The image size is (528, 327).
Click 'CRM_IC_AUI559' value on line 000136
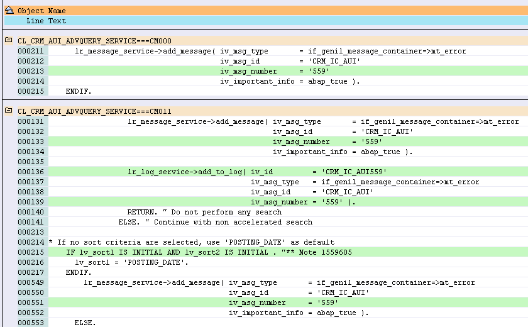tap(354, 172)
